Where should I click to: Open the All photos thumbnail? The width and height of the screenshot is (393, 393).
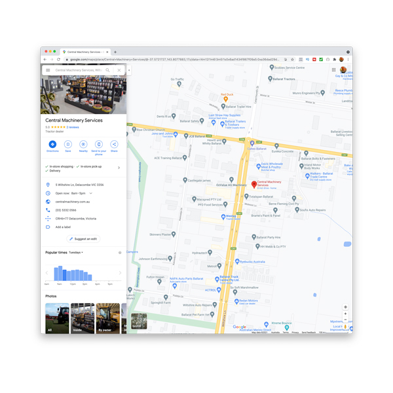[x=57, y=318]
